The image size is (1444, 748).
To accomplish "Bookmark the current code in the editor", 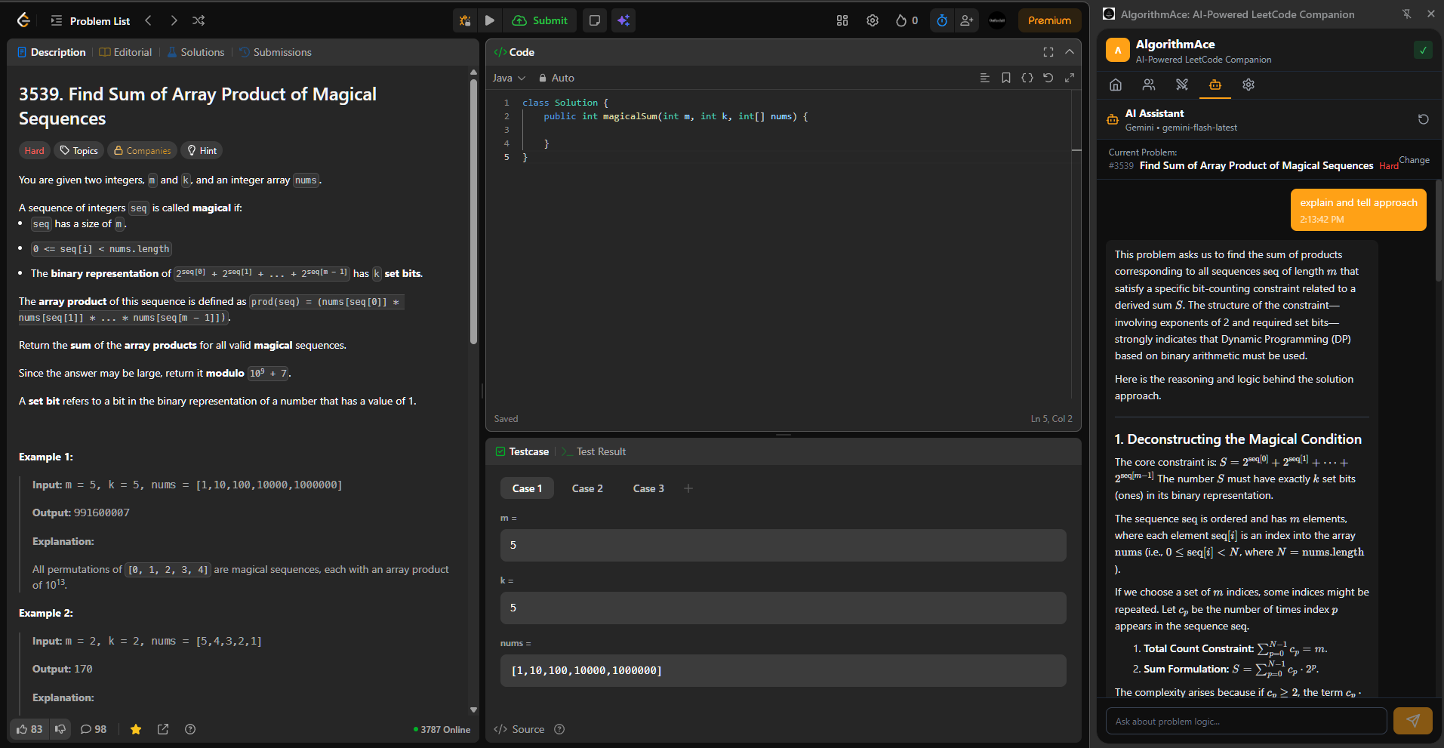I will 1005,78.
